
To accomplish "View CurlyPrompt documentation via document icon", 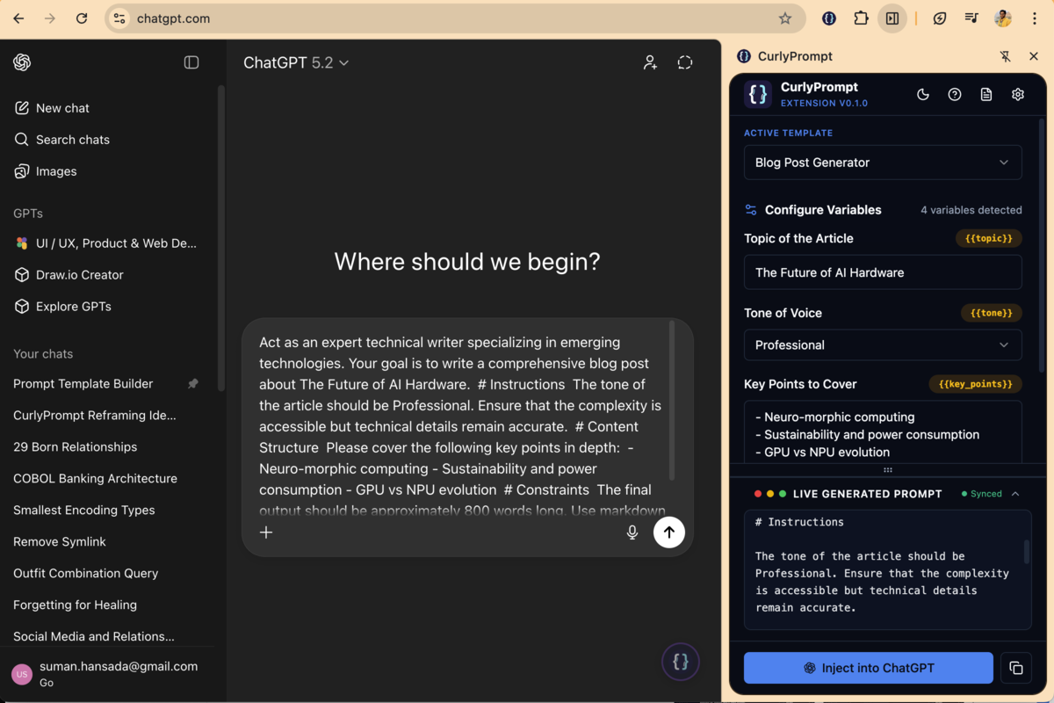I will (985, 94).
